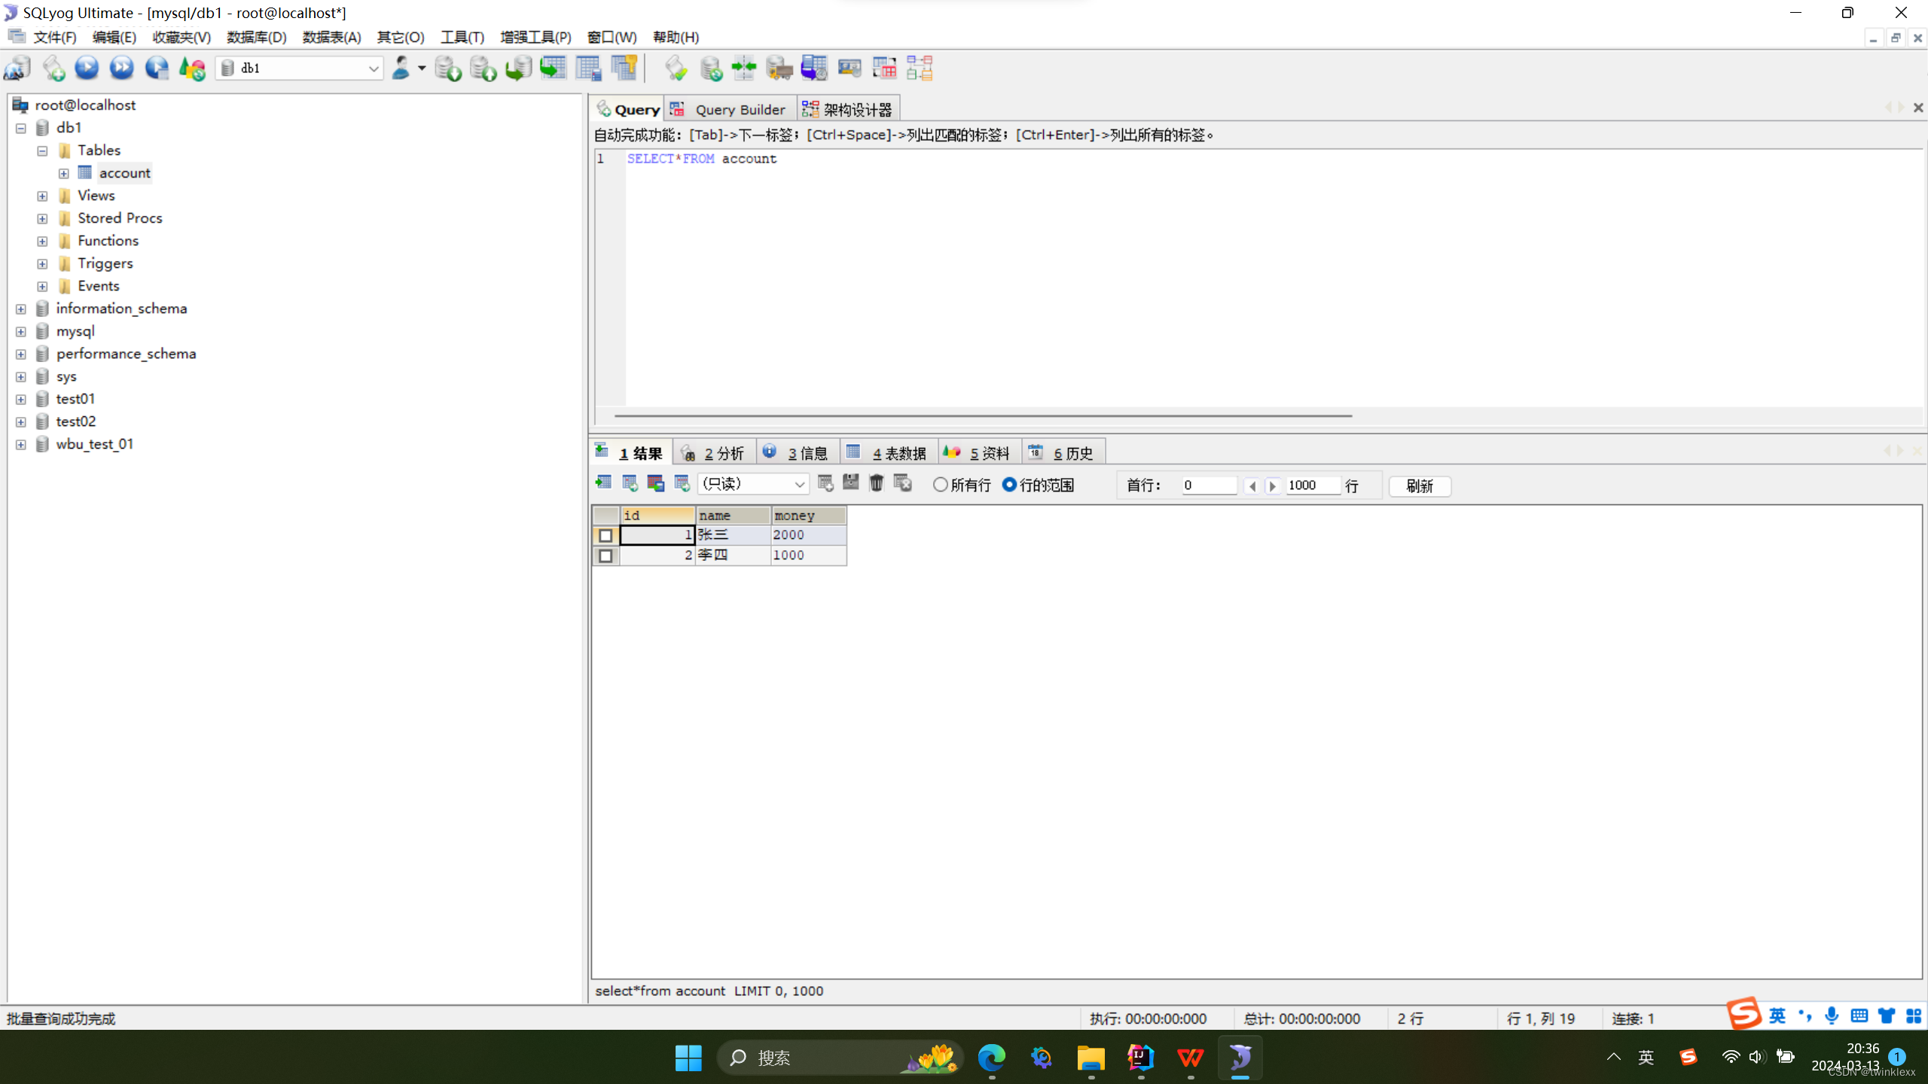Click the Execute All Queries icon

coord(121,69)
